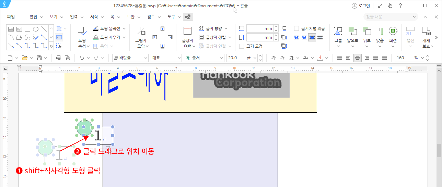Select the fourth text wrap lines toggle

pyautogui.click(x=320, y=37)
